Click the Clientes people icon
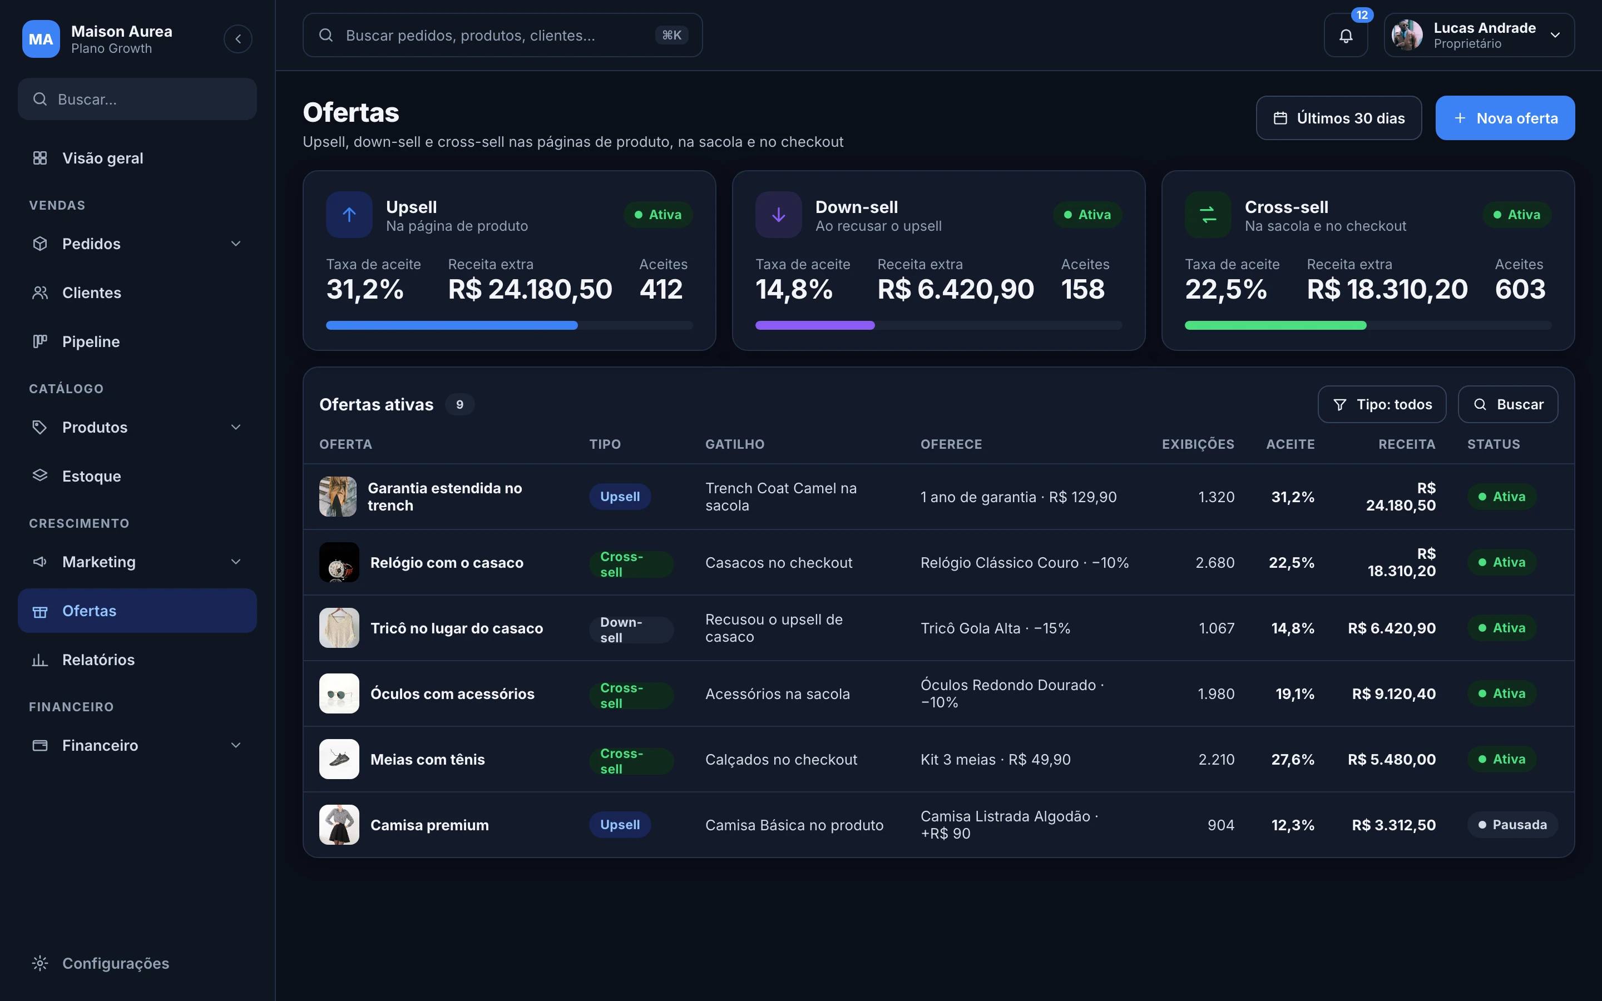Screen dimensions: 1602x1001 (39, 293)
